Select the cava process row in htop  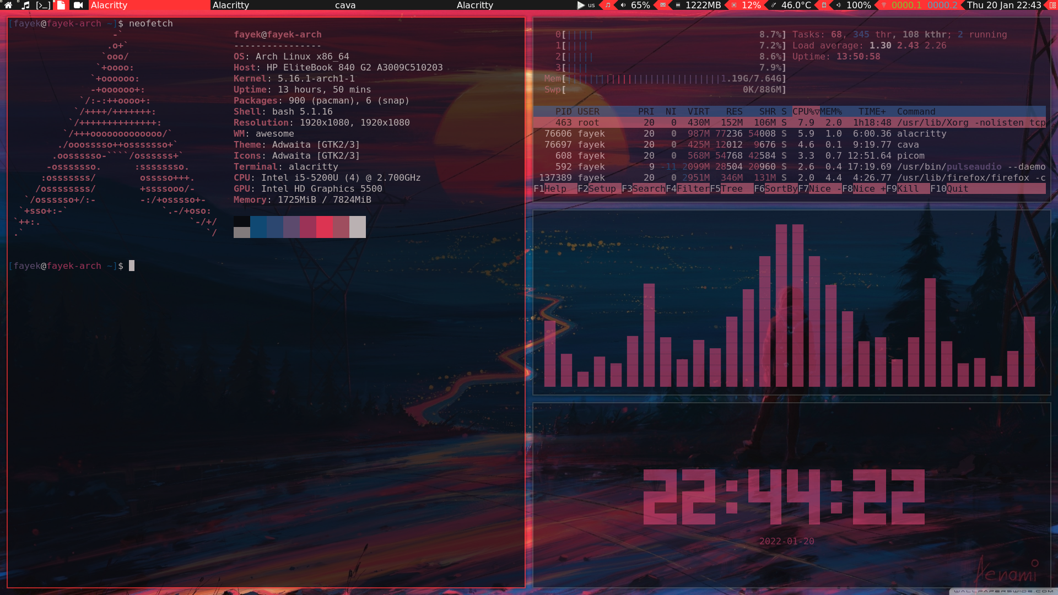click(789, 144)
